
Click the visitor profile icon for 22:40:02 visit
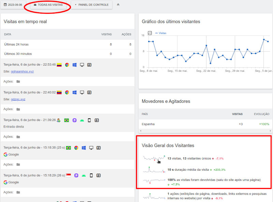click(x=89, y=92)
